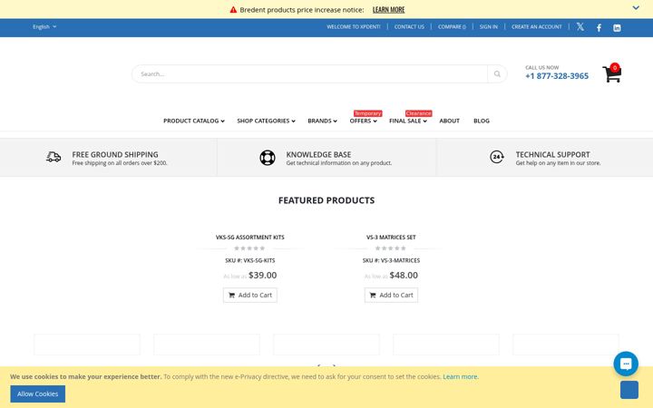
Task: Click the Welcome to XPdent! text
Action: tap(353, 26)
